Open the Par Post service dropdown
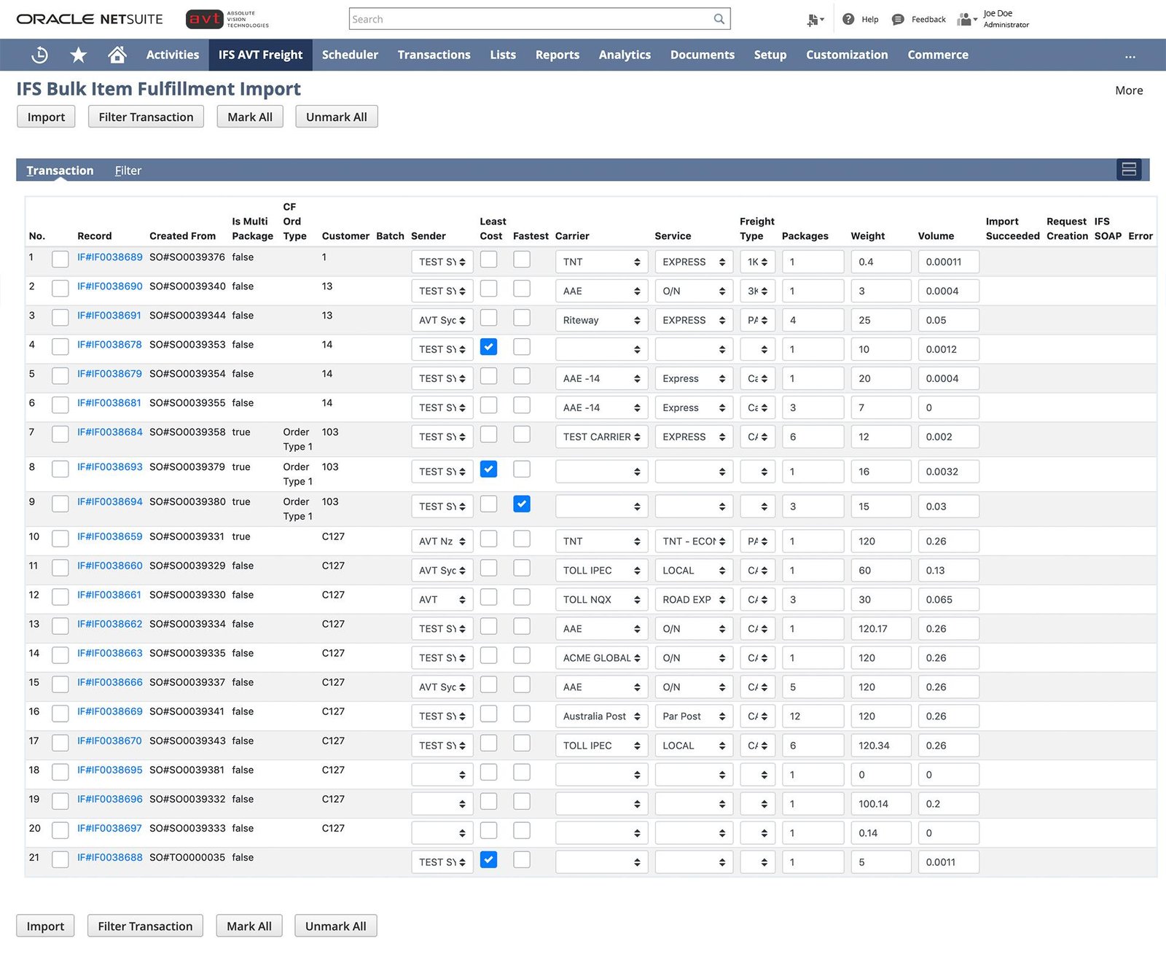1166x957 pixels. [x=694, y=716]
